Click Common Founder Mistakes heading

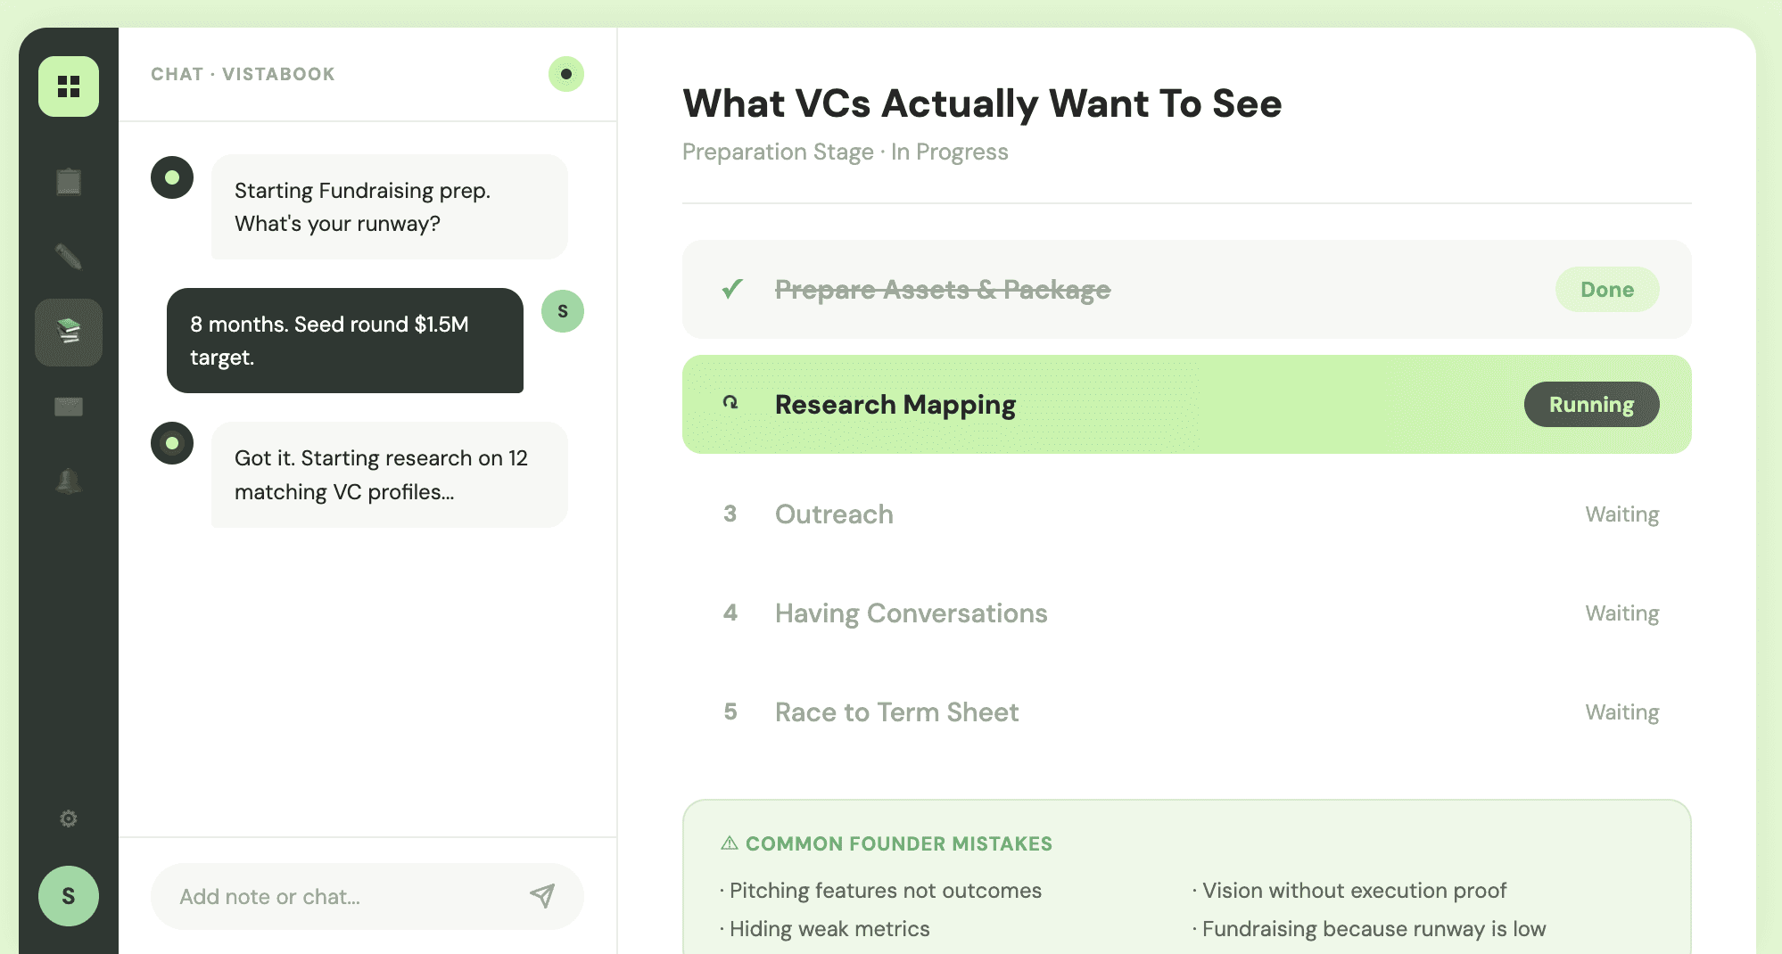[899, 843]
